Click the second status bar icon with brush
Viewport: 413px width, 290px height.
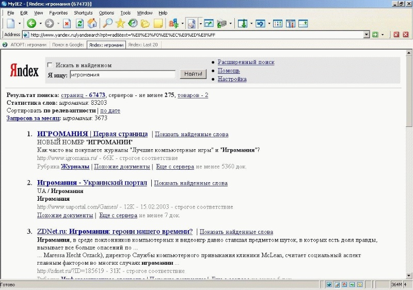[337, 284]
